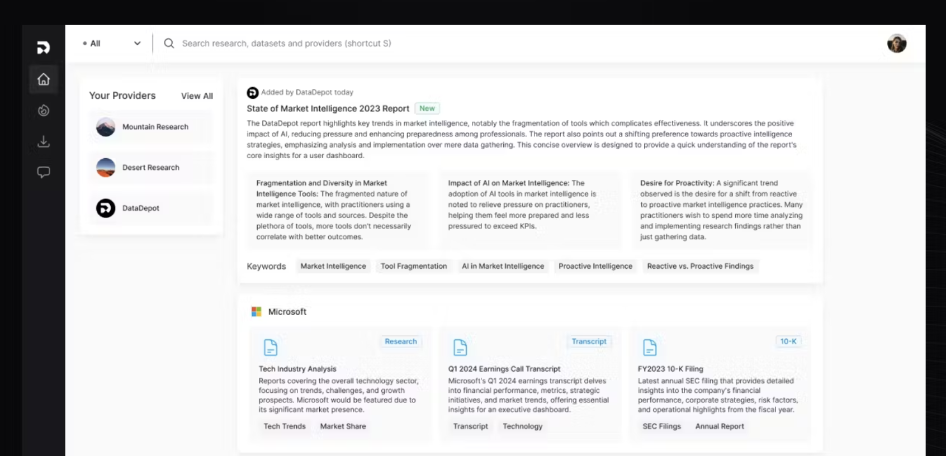946x456 pixels.
Task: Click the Keywords label
Action: tap(266, 267)
